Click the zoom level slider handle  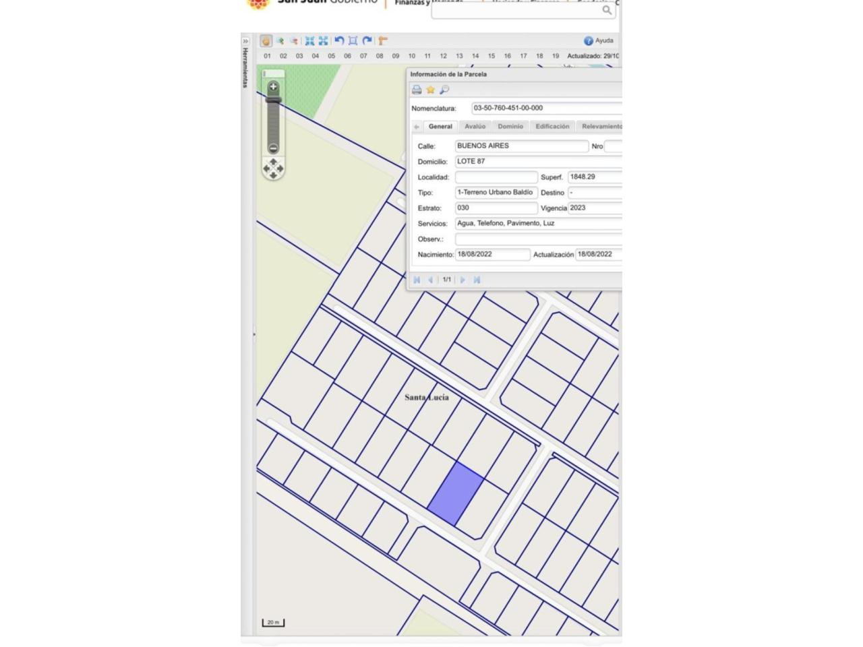click(x=273, y=100)
